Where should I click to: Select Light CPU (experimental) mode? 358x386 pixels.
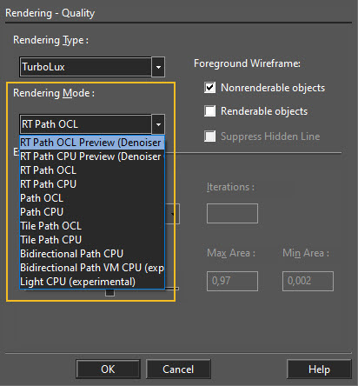pyautogui.click(x=92, y=282)
